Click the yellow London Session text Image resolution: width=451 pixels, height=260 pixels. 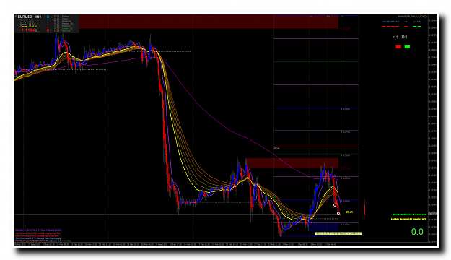(408, 219)
